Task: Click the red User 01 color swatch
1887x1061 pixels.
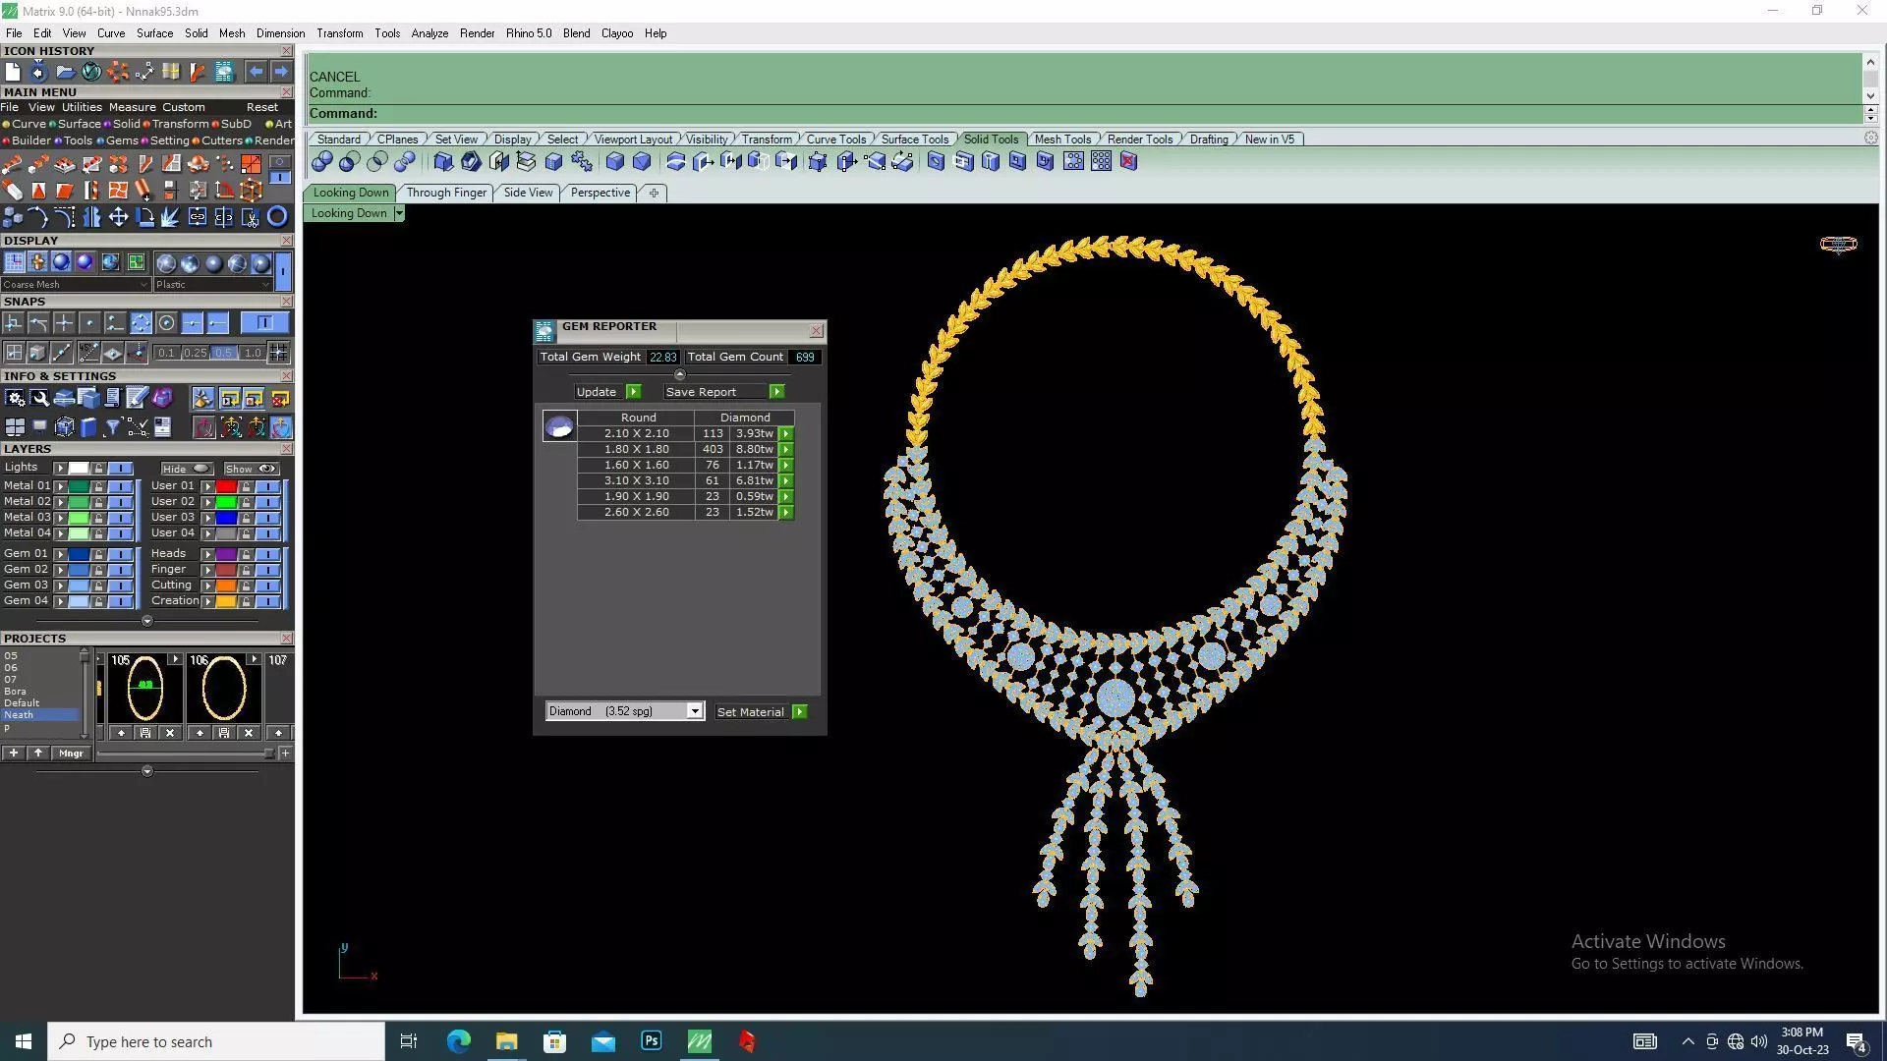Action: point(226,486)
